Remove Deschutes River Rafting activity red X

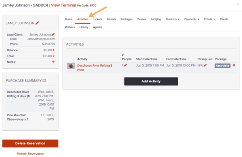click(234, 65)
